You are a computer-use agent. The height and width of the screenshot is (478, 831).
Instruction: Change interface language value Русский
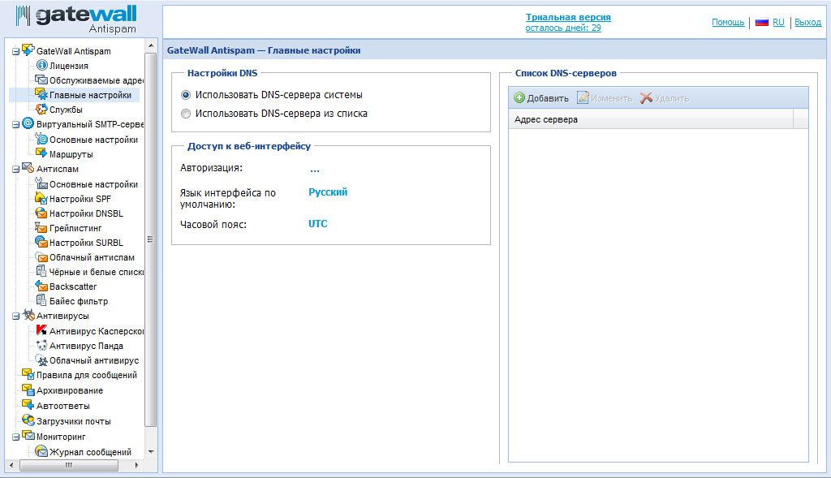tap(328, 192)
